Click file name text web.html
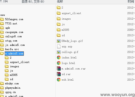 [67, 80]
